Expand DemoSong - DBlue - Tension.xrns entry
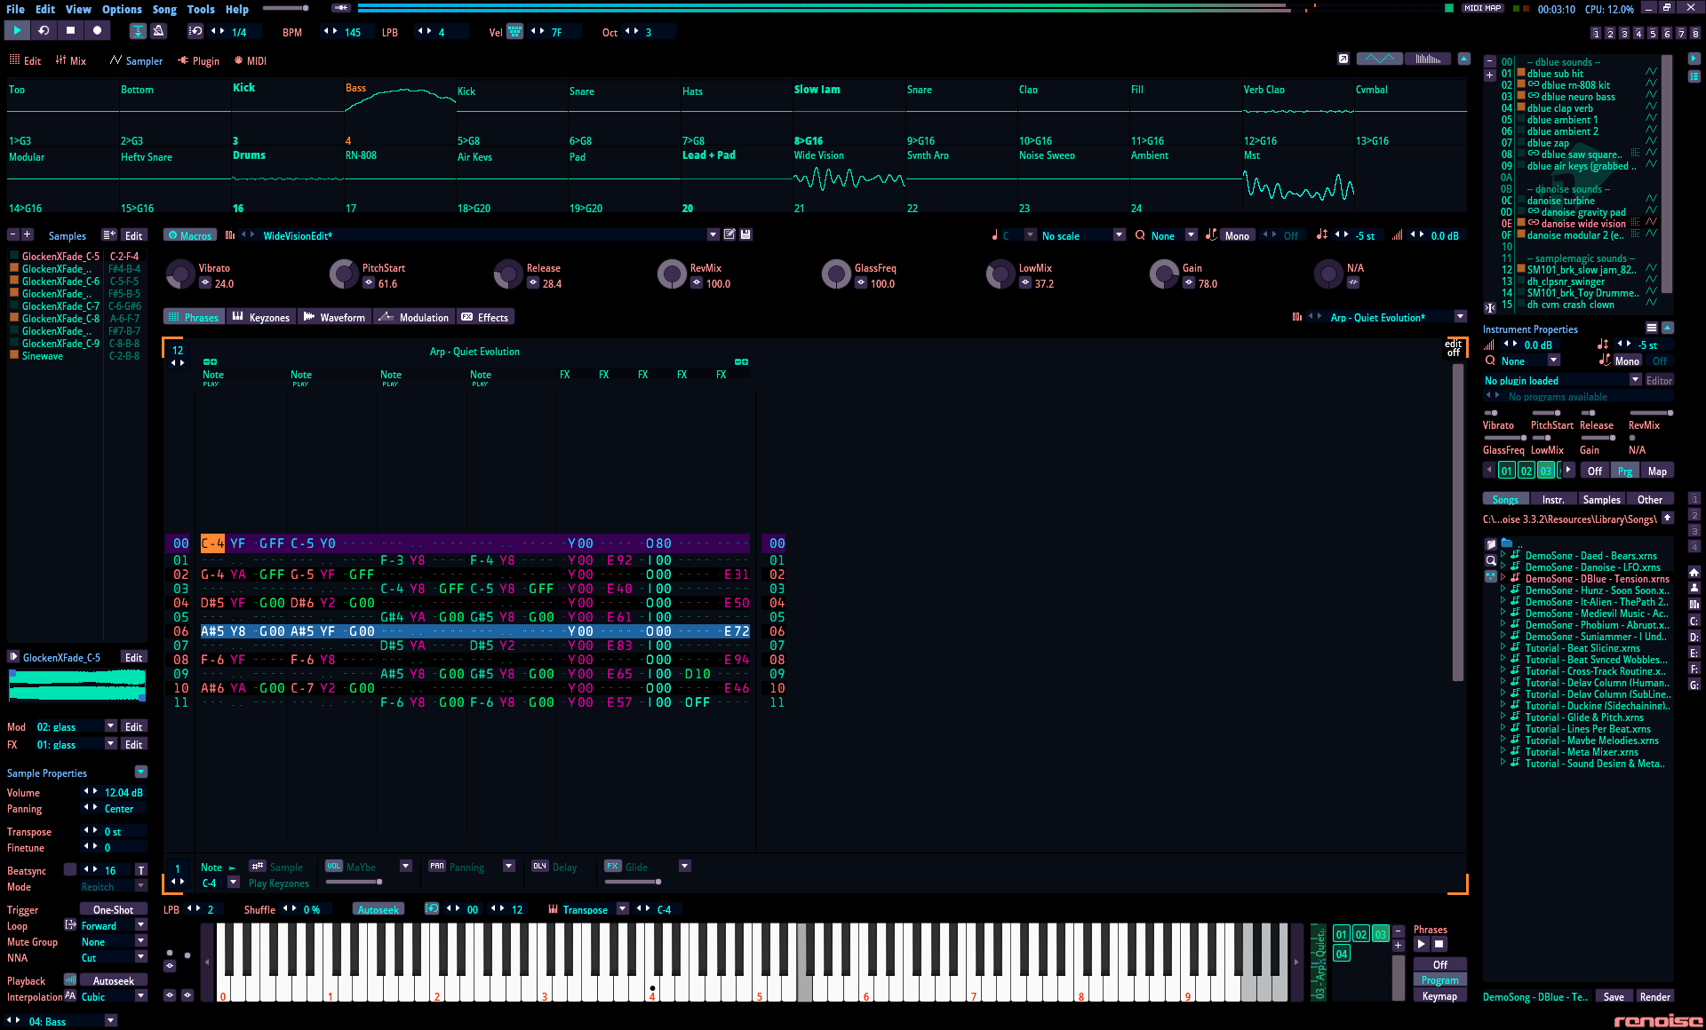The image size is (1706, 1030). click(x=1503, y=579)
